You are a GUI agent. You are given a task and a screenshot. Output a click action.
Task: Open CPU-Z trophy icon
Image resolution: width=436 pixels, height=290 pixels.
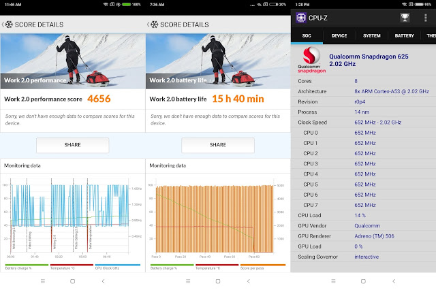pyautogui.click(x=405, y=18)
